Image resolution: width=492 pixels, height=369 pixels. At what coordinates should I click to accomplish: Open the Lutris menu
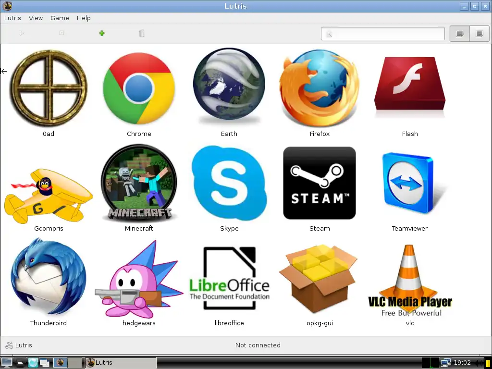pos(12,18)
